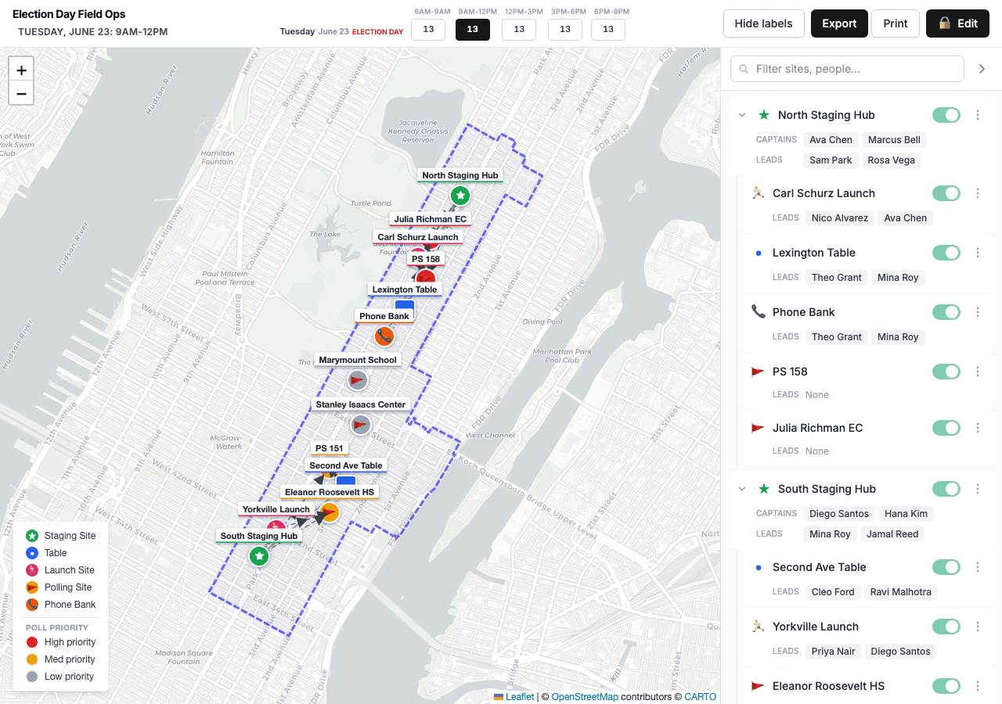The height and width of the screenshot is (704, 1002).
Task: Select the 9AM-12PM time slot
Action: pyautogui.click(x=473, y=30)
